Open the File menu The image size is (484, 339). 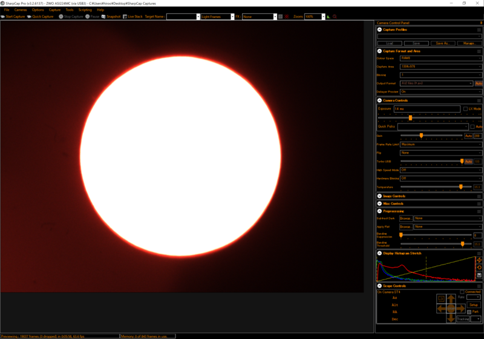pyautogui.click(x=7, y=10)
